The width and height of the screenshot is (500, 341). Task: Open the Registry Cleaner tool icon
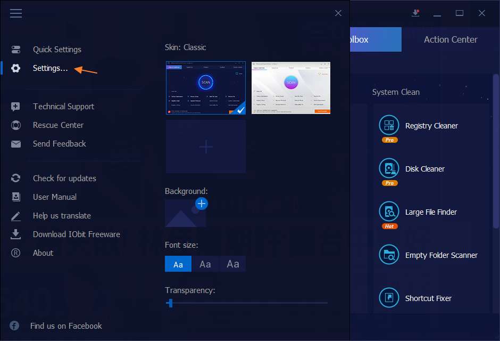pos(389,126)
